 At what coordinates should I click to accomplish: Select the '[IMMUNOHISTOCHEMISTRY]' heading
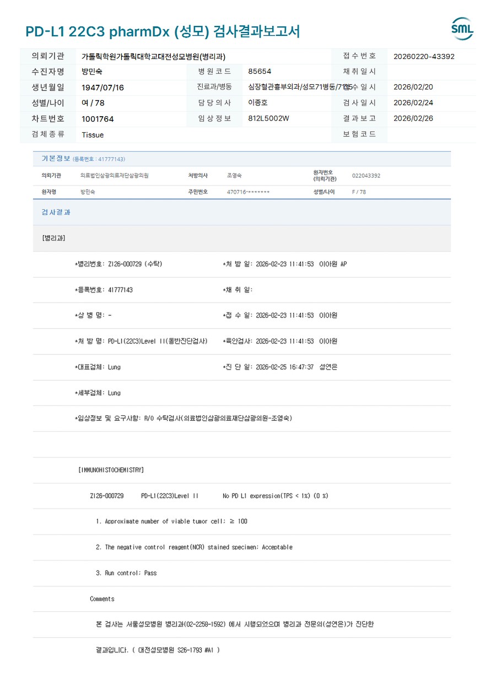coord(111,470)
